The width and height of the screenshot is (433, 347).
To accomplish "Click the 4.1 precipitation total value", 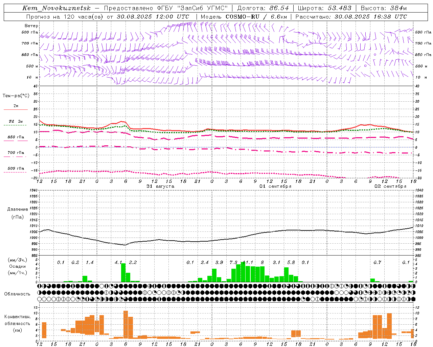I will [x=118, y=263].
